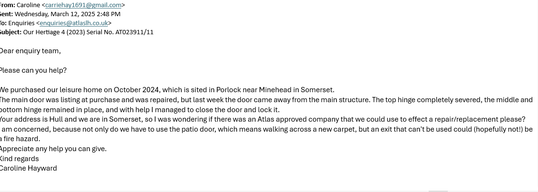This screenshot has height=192, width=538.
Task: Click the carriehay1691@gmail.com sender email link
Action: (x=83, y=5)
